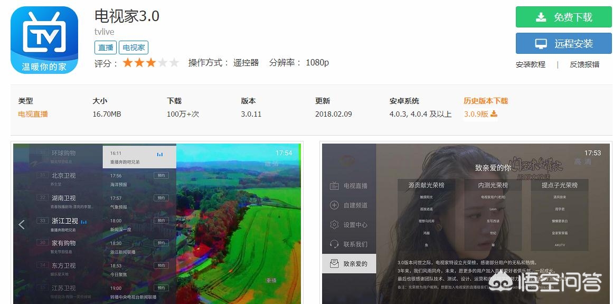Select the 浙江卫视 channel

65,221
